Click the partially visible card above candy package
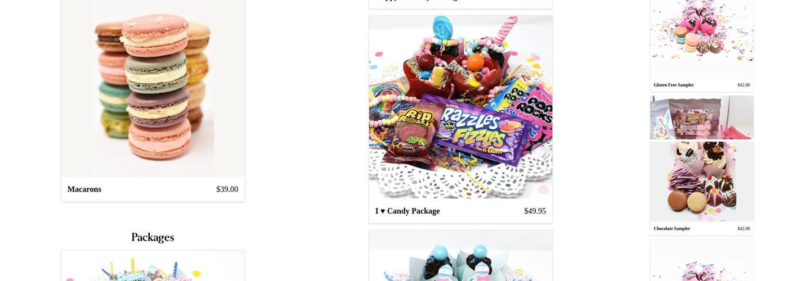This screenshot has height=281, width=788. click(460, 4)
